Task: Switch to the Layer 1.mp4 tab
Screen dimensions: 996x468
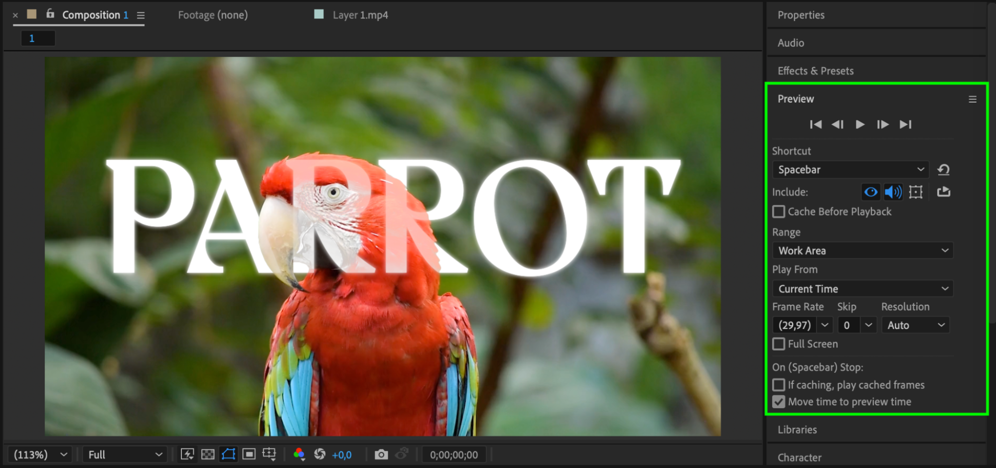Action: [360, 15]
